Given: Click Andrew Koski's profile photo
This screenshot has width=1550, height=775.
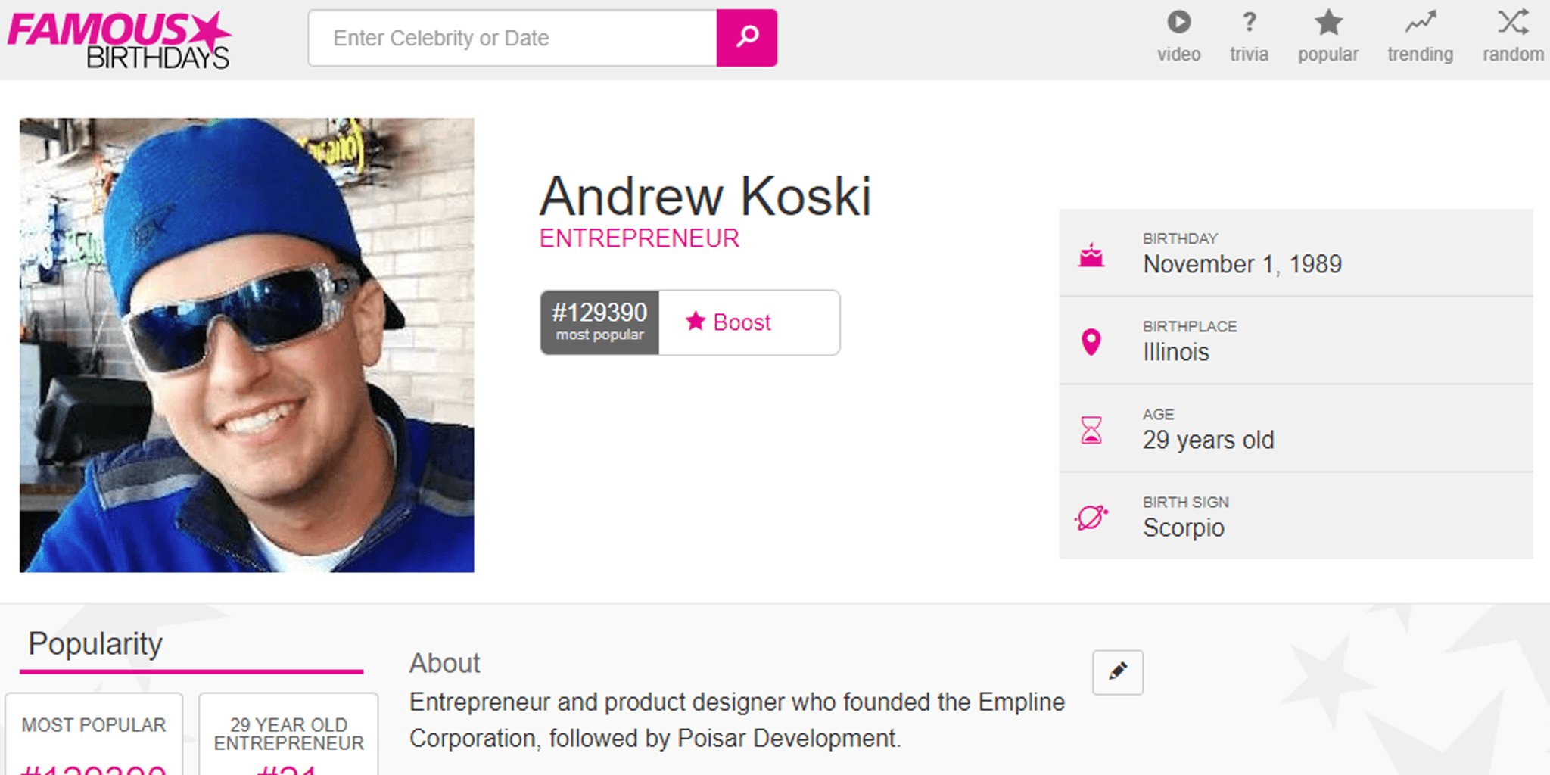Looking at the screenshot, I should [247, 344].
